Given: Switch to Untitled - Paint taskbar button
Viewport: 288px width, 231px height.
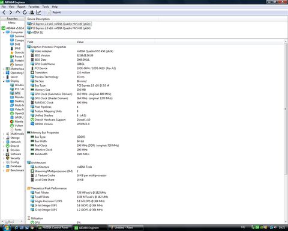Looking at the screenshot, I should (126, 227).
